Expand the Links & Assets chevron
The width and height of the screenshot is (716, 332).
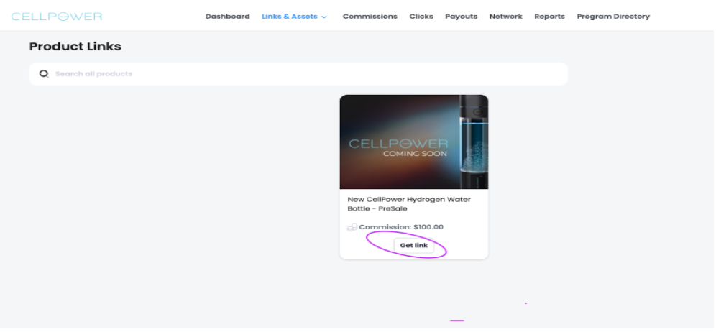324,17
